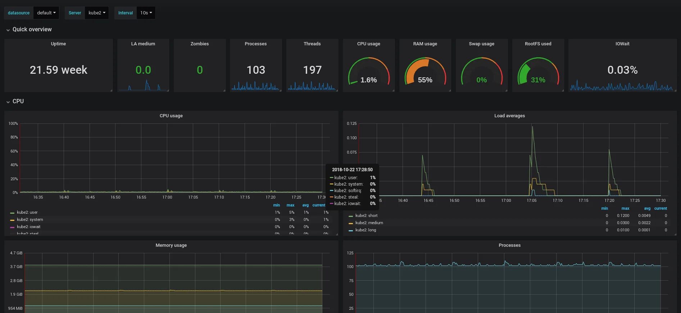This screenshot has width=681, height=313.
Task: Open the Processes graph panel title
Action: [x=510, y=245]
